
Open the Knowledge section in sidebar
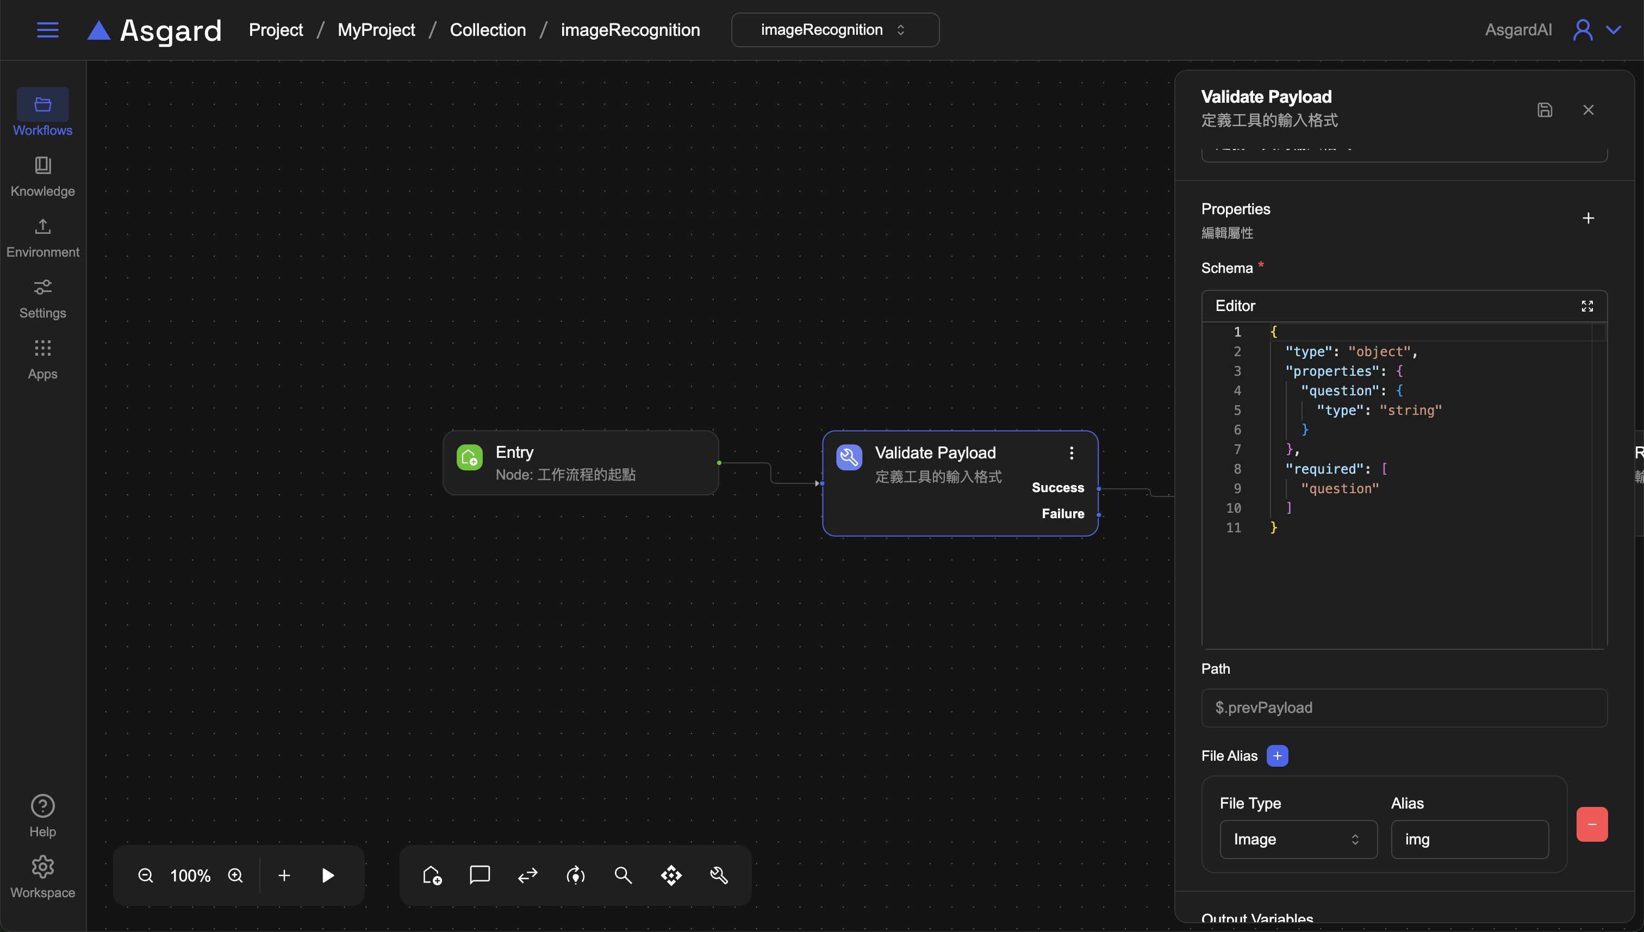click(42, 176)
